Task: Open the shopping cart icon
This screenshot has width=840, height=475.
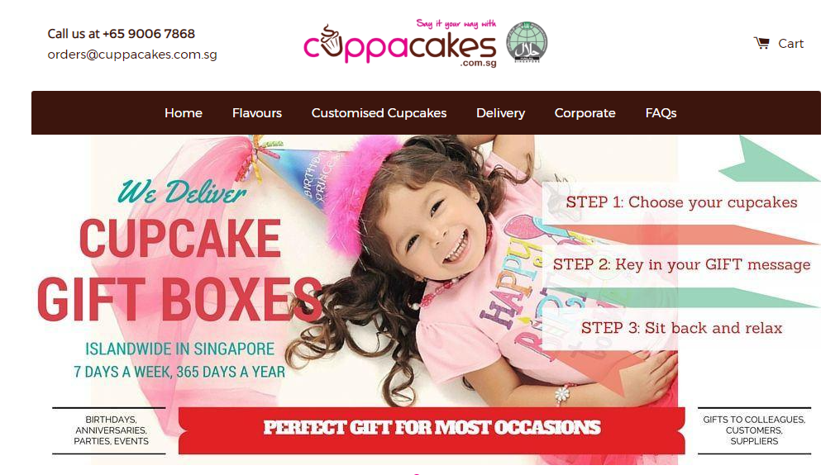Action: pyautogui.click(x=761, y=44)
